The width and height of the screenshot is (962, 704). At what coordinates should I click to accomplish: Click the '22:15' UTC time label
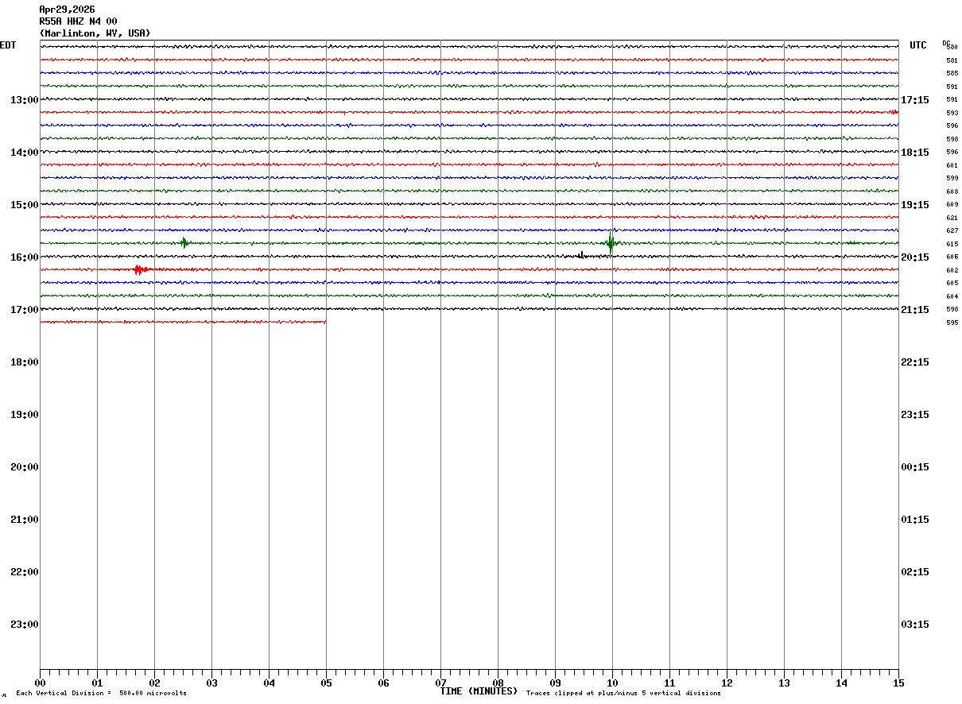(916, 362)
